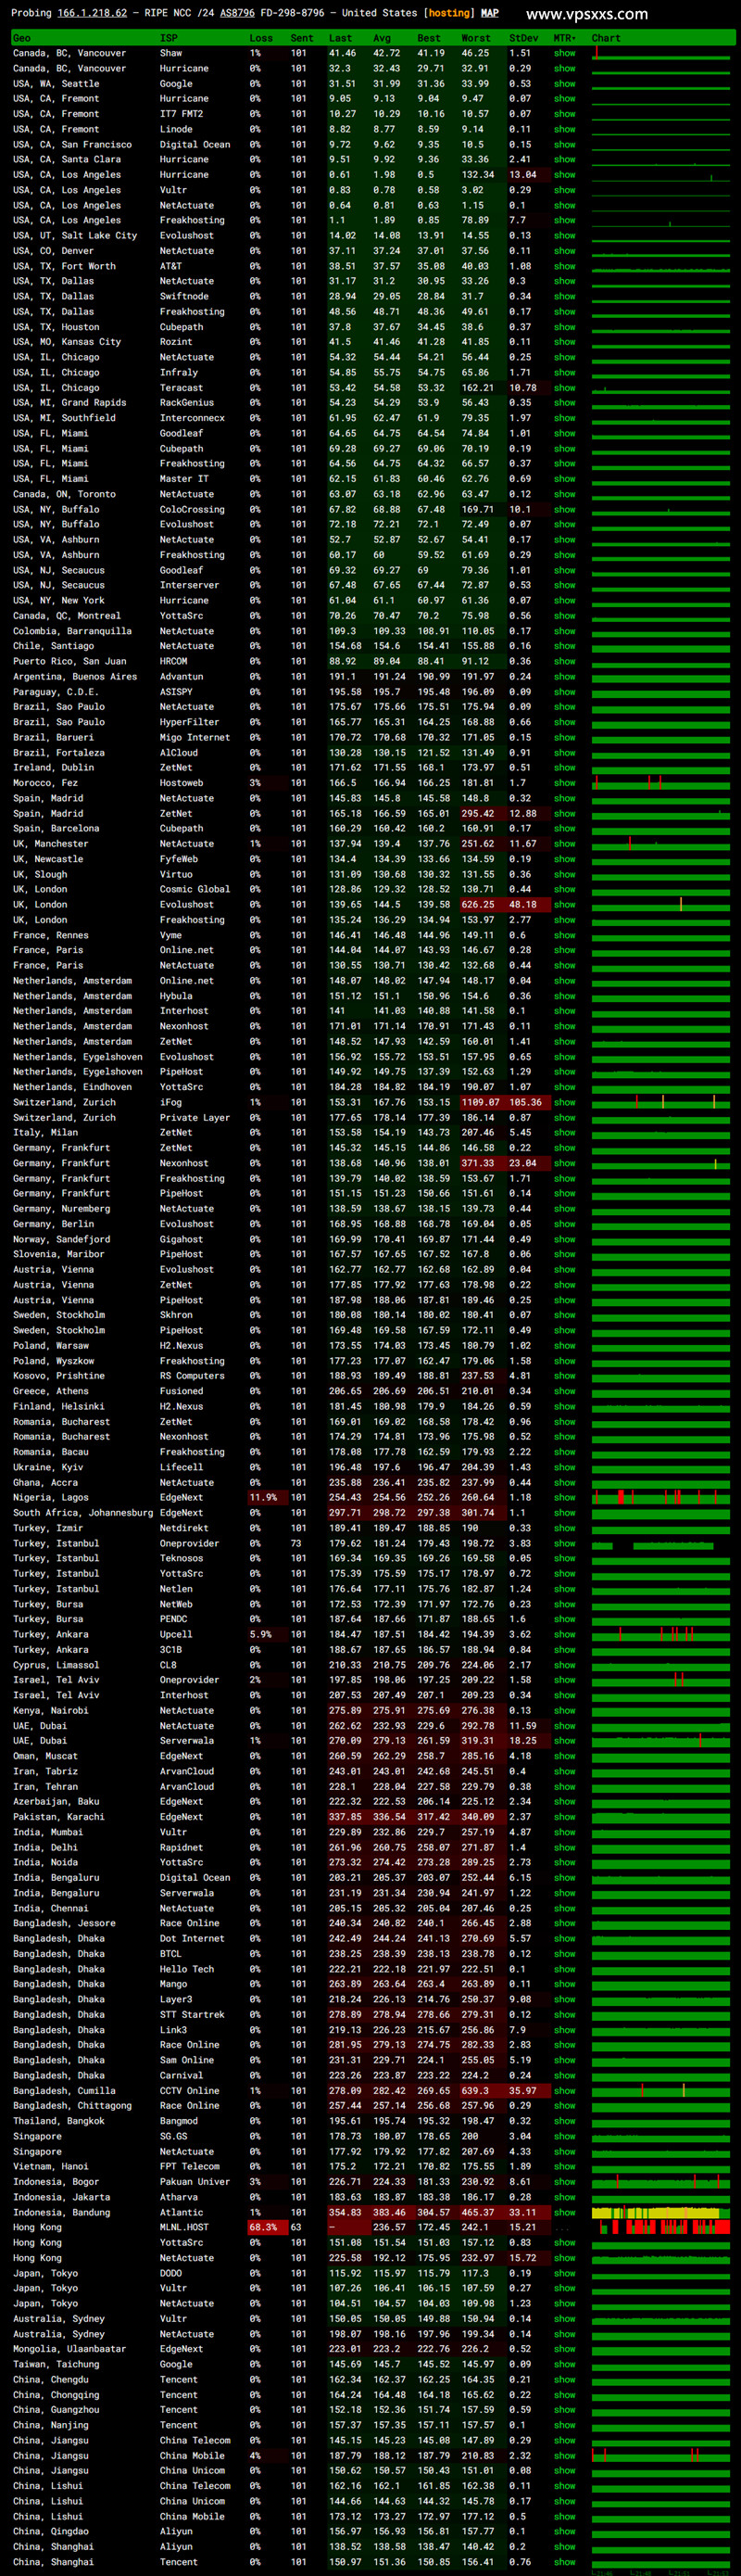The height and width of the screenshot is (2576, 741).
Task: Show MTR for Qingdao Aliyun row
Action: (x=565, y=2531)
